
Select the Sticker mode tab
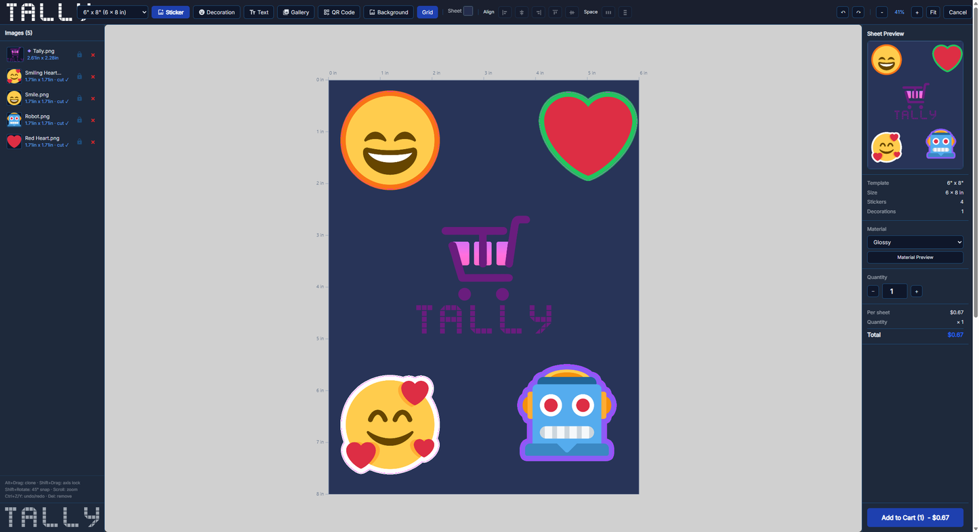point(171,12)
